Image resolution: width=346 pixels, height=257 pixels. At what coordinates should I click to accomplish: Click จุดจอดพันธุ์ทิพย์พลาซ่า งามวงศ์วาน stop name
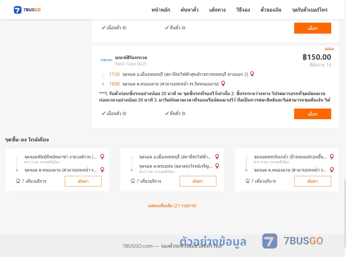click(61, 157)
